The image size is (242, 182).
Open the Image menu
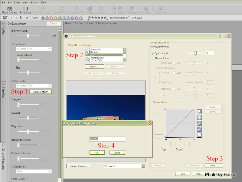click(x=17, y=2)
